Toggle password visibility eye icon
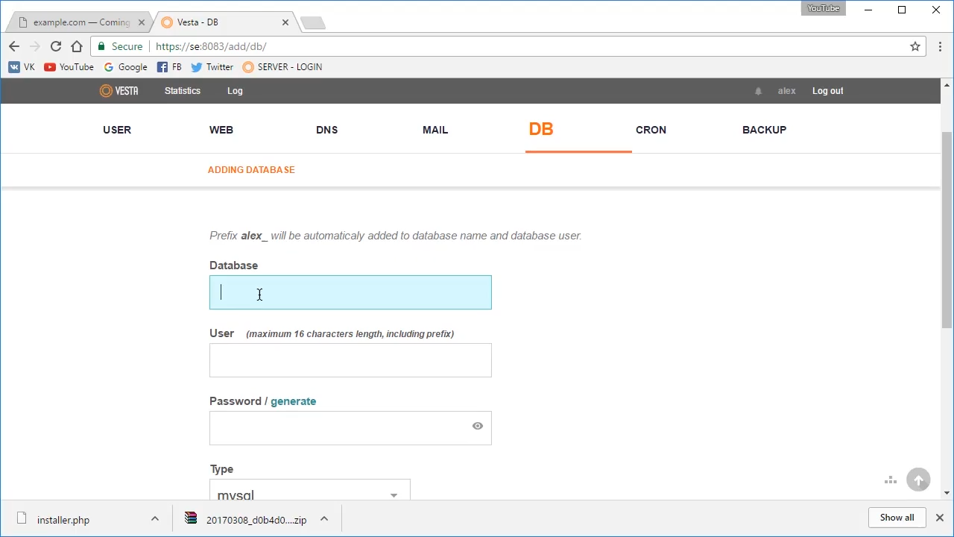The width and height of the screenshot is (954, 537). (478, 426)
